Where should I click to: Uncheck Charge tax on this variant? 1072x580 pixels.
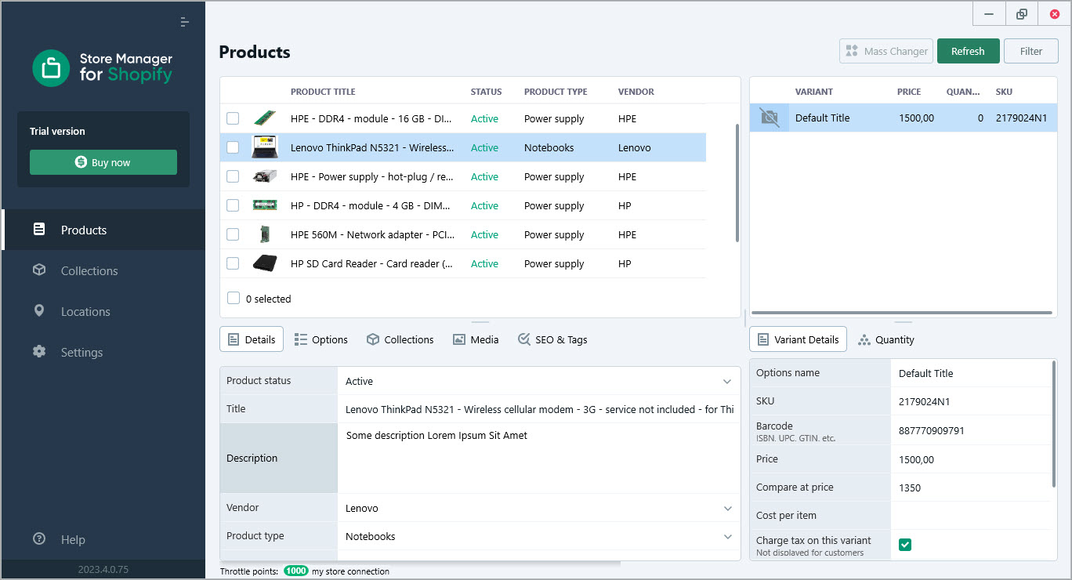click(905, 545)
